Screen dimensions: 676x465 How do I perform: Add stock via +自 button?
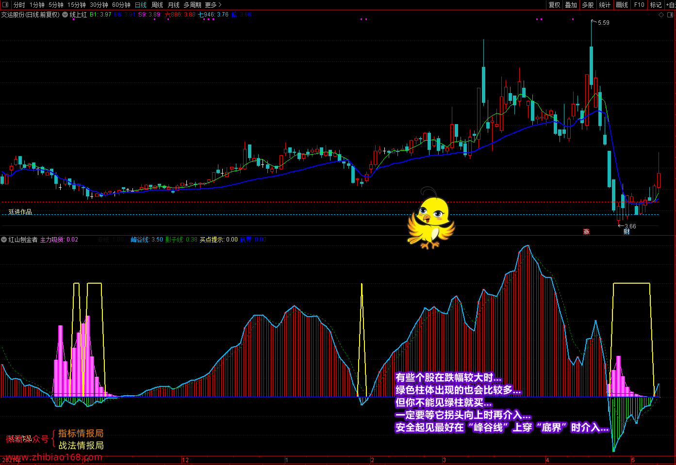[x=670, y=5]
